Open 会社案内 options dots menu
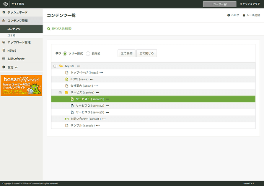The image size is (264, 186). tap(96, 86)
